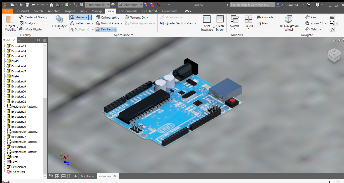Switch to the Inspect ribbon tab
Screen dimensions: 344x183
click(70, 11)
